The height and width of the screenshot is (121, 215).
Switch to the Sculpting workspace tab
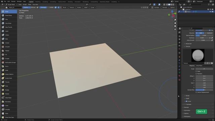(45, 2)
